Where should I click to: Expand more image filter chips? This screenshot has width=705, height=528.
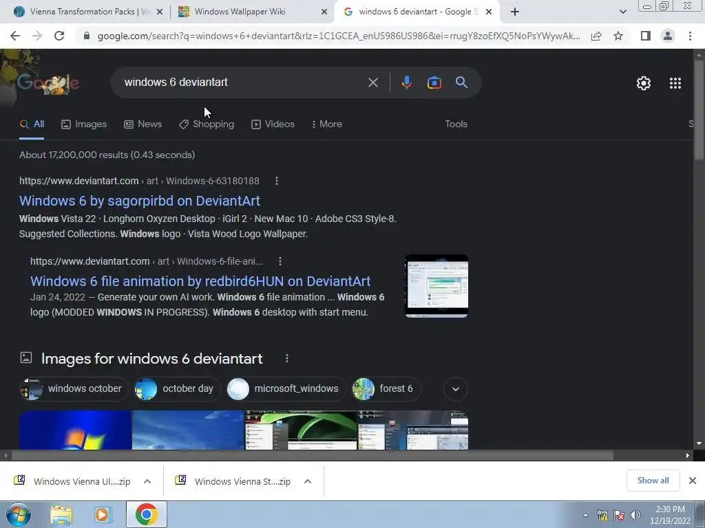point(456,389)
